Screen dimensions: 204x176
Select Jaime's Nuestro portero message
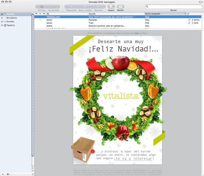(x=118, y=26)
